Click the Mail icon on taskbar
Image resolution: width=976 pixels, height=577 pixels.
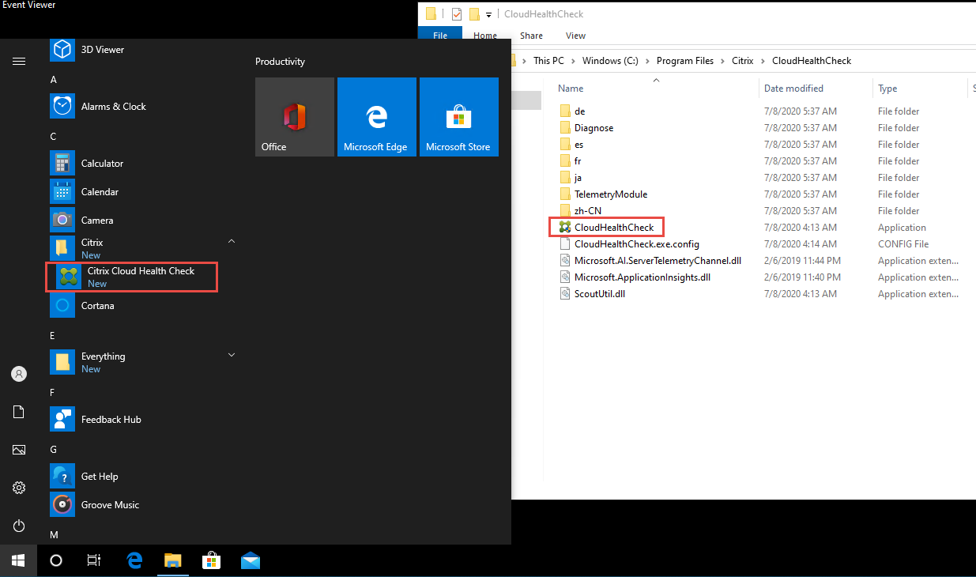pyautogui.click(x=251, y=561)
